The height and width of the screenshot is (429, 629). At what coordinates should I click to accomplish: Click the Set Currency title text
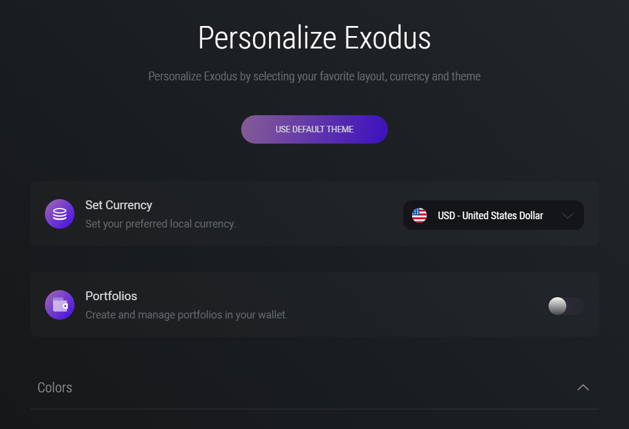119,205
